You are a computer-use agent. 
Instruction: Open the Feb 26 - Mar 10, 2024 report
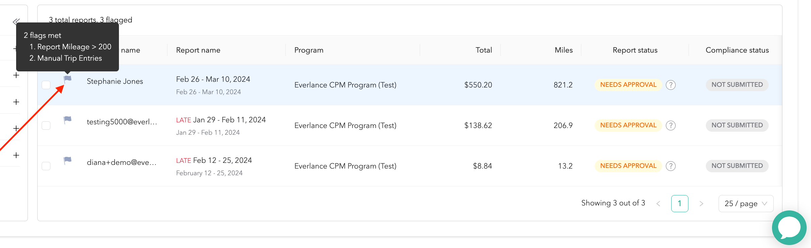[x=213, y=79]
